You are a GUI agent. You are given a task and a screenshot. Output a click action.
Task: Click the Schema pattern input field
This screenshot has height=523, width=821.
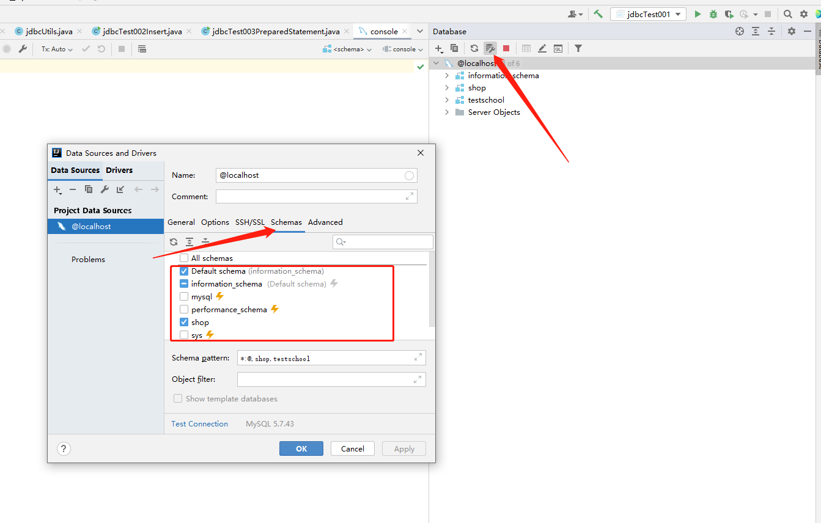point(331,357)
